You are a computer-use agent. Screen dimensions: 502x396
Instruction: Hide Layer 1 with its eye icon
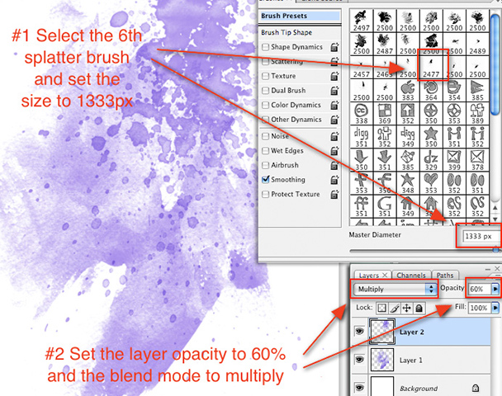click(359, 359)
